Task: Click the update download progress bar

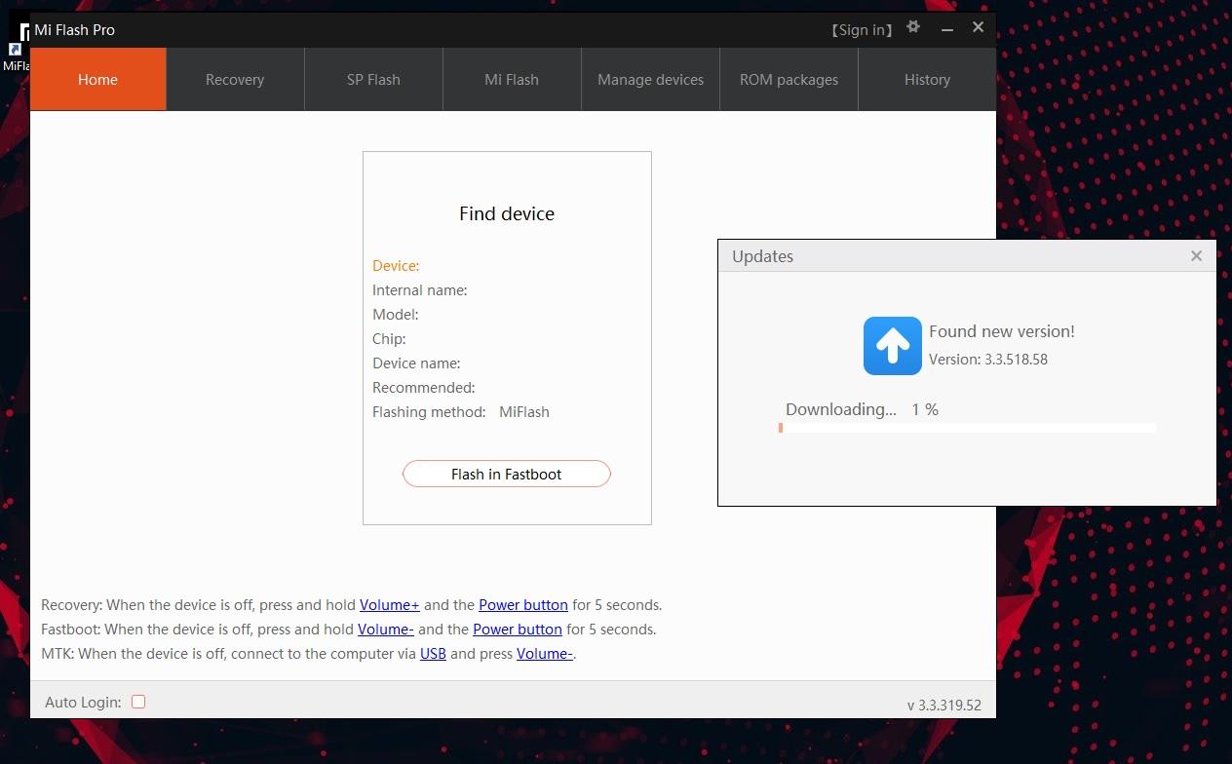Action: click(967, 427)
